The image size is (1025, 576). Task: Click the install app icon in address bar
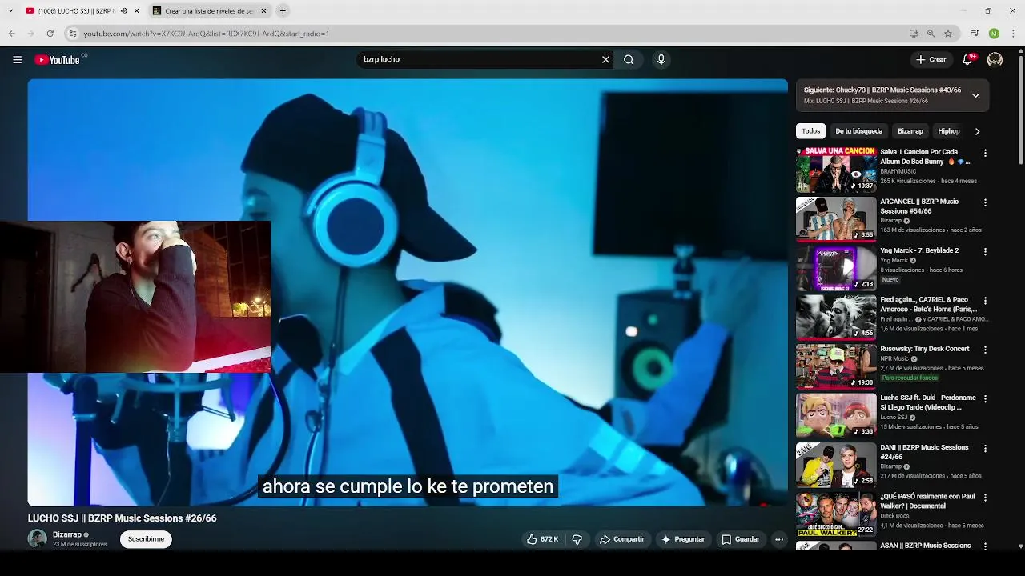tap(914, 34)
